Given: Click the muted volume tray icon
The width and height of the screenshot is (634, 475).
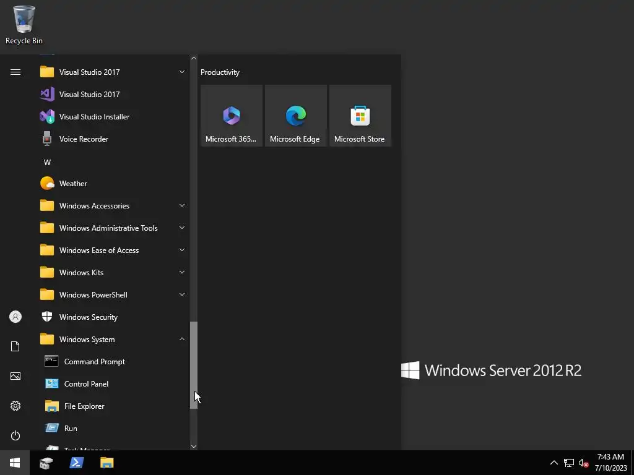Looking at the screenshot, I should click(583, 463).
